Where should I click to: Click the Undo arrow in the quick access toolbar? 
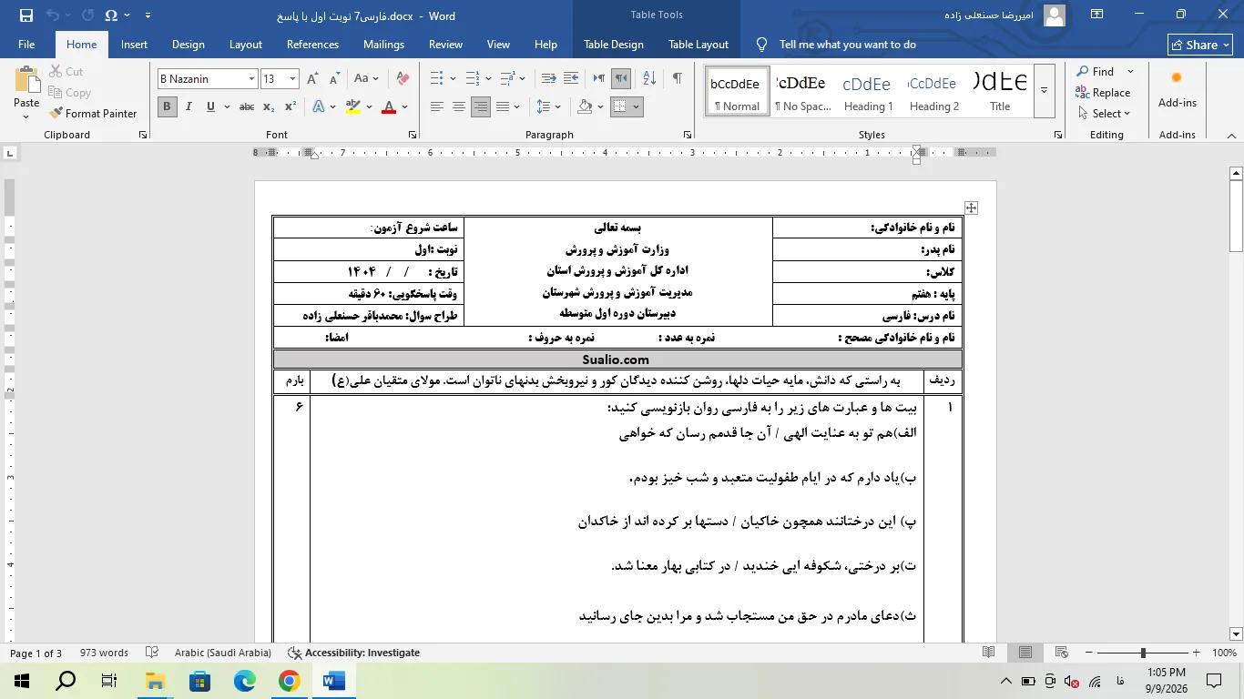click(x=53, y=15)
